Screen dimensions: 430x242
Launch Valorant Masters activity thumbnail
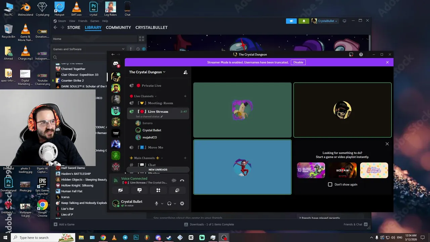click(311, 170)
